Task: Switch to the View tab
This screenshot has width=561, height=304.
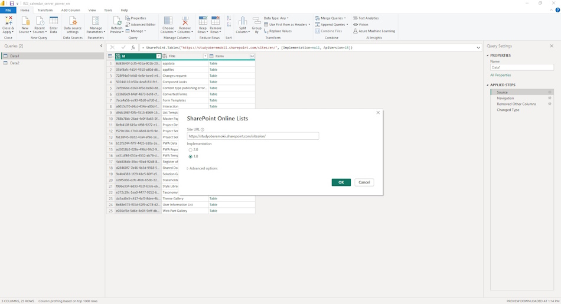Action: 92,11
